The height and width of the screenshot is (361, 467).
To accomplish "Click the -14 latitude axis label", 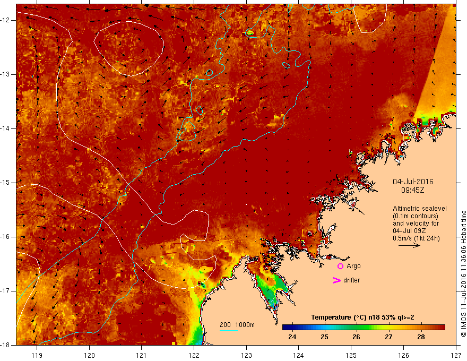I will tap(6, 128).
